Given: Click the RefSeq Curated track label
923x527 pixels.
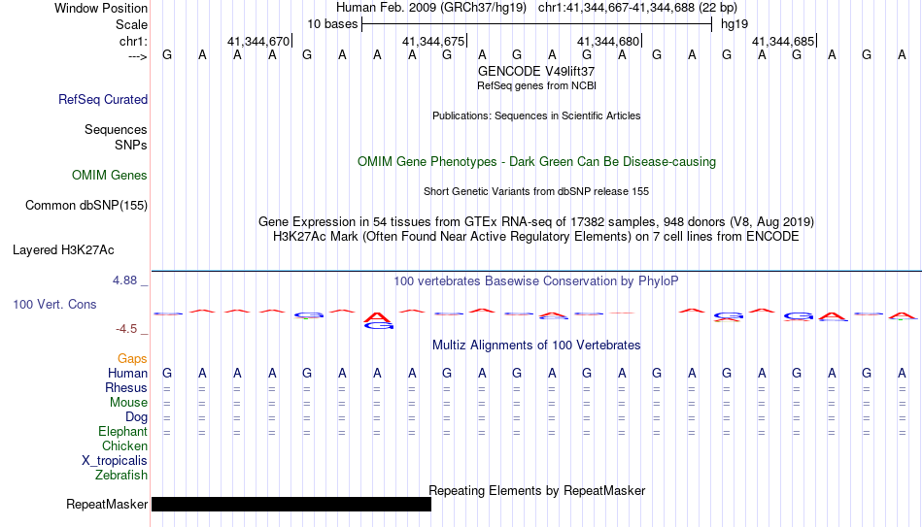Looking at the screenshot, I should coord(103,99).
